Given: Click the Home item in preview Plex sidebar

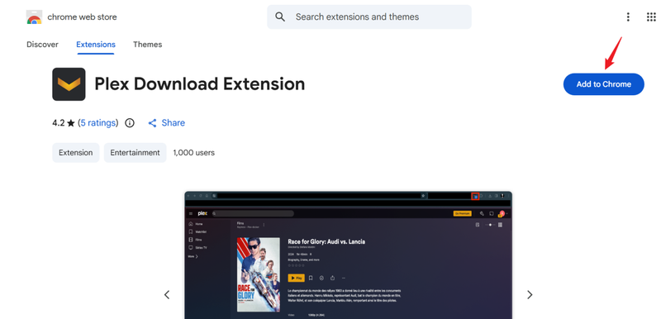Looking at the screenshot, I should click(196, 224).
